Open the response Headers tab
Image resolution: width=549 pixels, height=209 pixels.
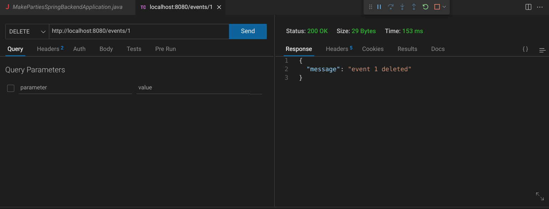click(339, 49)
